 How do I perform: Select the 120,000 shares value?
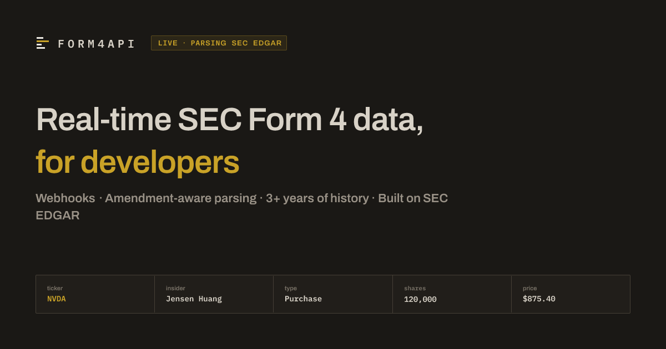[x=420, y=300]
